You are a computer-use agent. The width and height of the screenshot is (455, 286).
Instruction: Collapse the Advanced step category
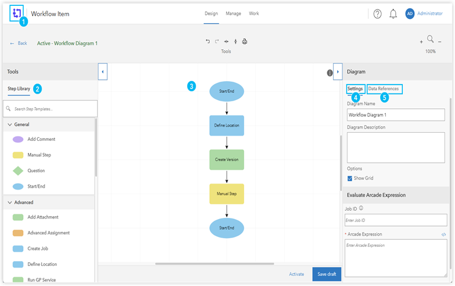[x=10, y=203]
